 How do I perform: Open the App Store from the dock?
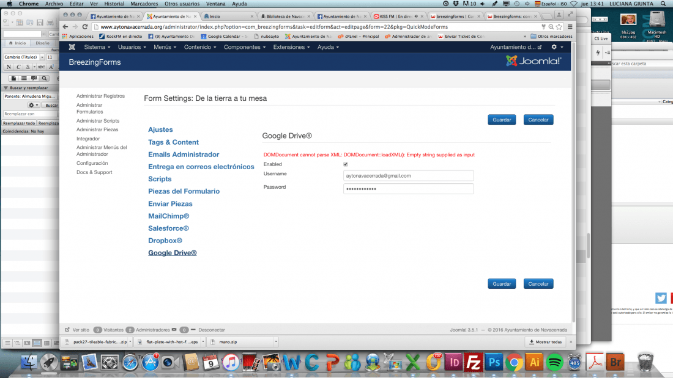(151, 363)
